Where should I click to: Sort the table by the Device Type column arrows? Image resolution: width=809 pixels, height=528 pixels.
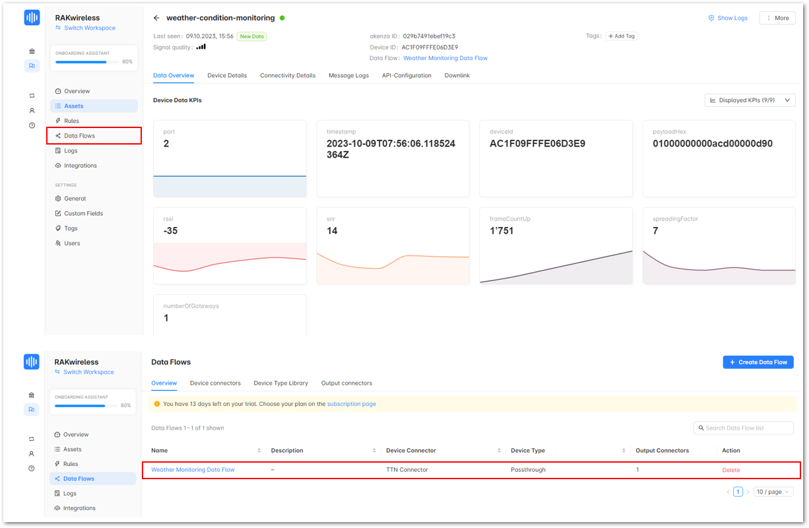624,451
